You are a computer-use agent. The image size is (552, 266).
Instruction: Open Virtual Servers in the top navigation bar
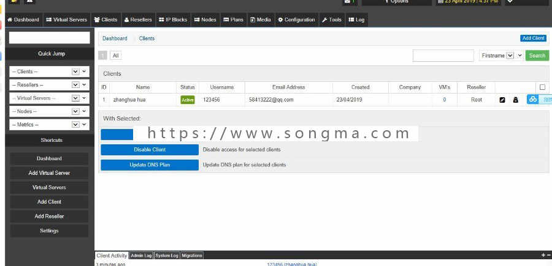click(x=66, y=20)
